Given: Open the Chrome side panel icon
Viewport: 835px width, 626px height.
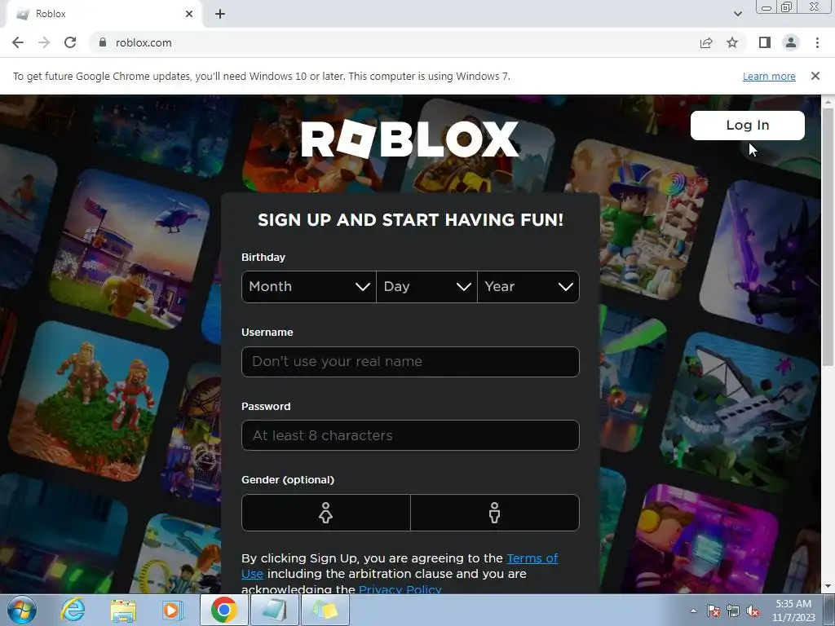Looking at the screenshot, I should coord(765,42).
